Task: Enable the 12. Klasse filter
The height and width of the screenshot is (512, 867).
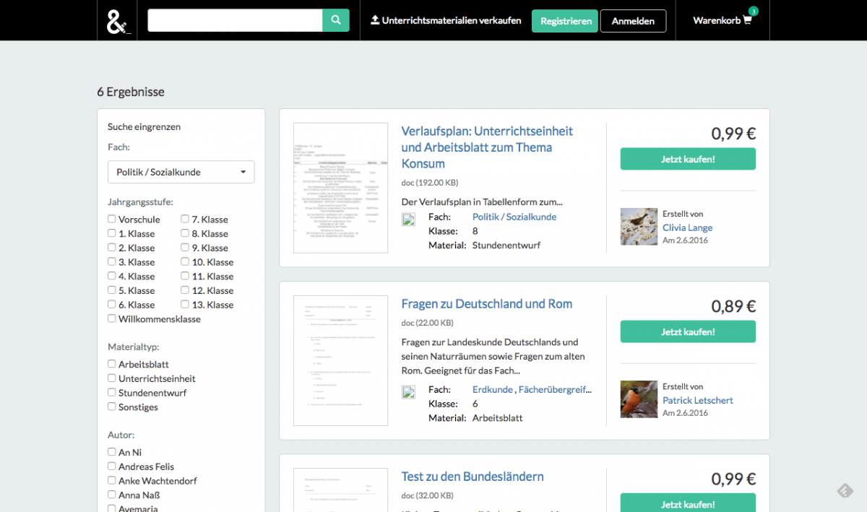Action: click(x=185, y=290)
